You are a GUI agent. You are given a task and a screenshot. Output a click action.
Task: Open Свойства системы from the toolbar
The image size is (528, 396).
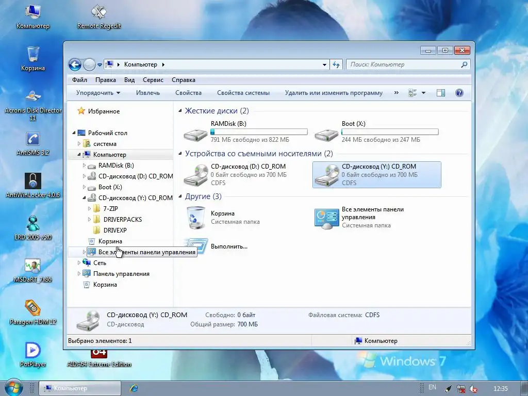pyautogui.click(x=243, y=93)
